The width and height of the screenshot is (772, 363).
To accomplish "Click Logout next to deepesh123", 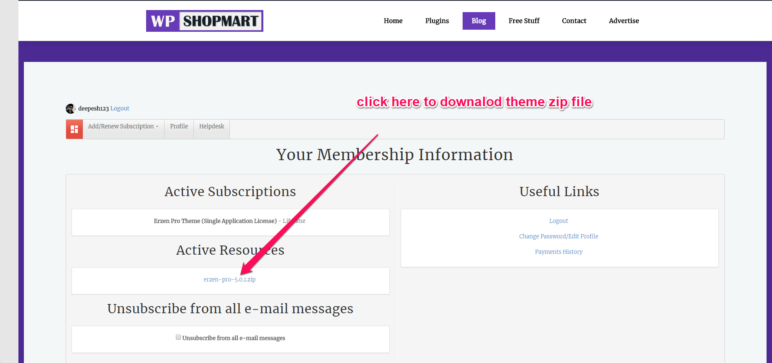I will click(120, 108).
